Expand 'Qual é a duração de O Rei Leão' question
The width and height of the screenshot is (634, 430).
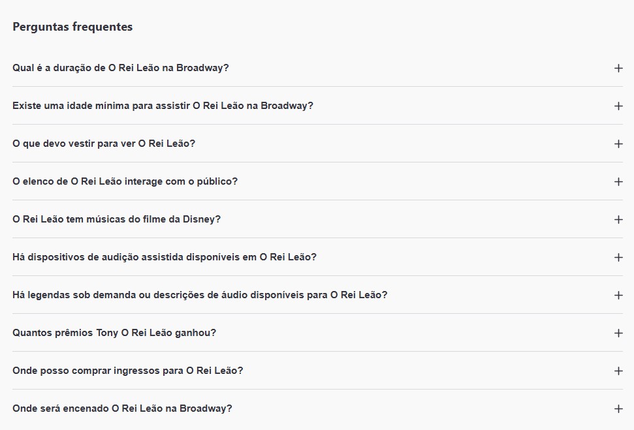[121, 68]
